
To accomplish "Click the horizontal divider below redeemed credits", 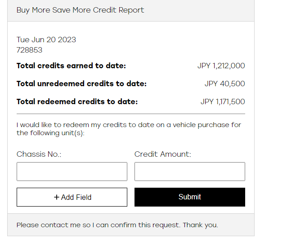I will [x=131, y=114].
